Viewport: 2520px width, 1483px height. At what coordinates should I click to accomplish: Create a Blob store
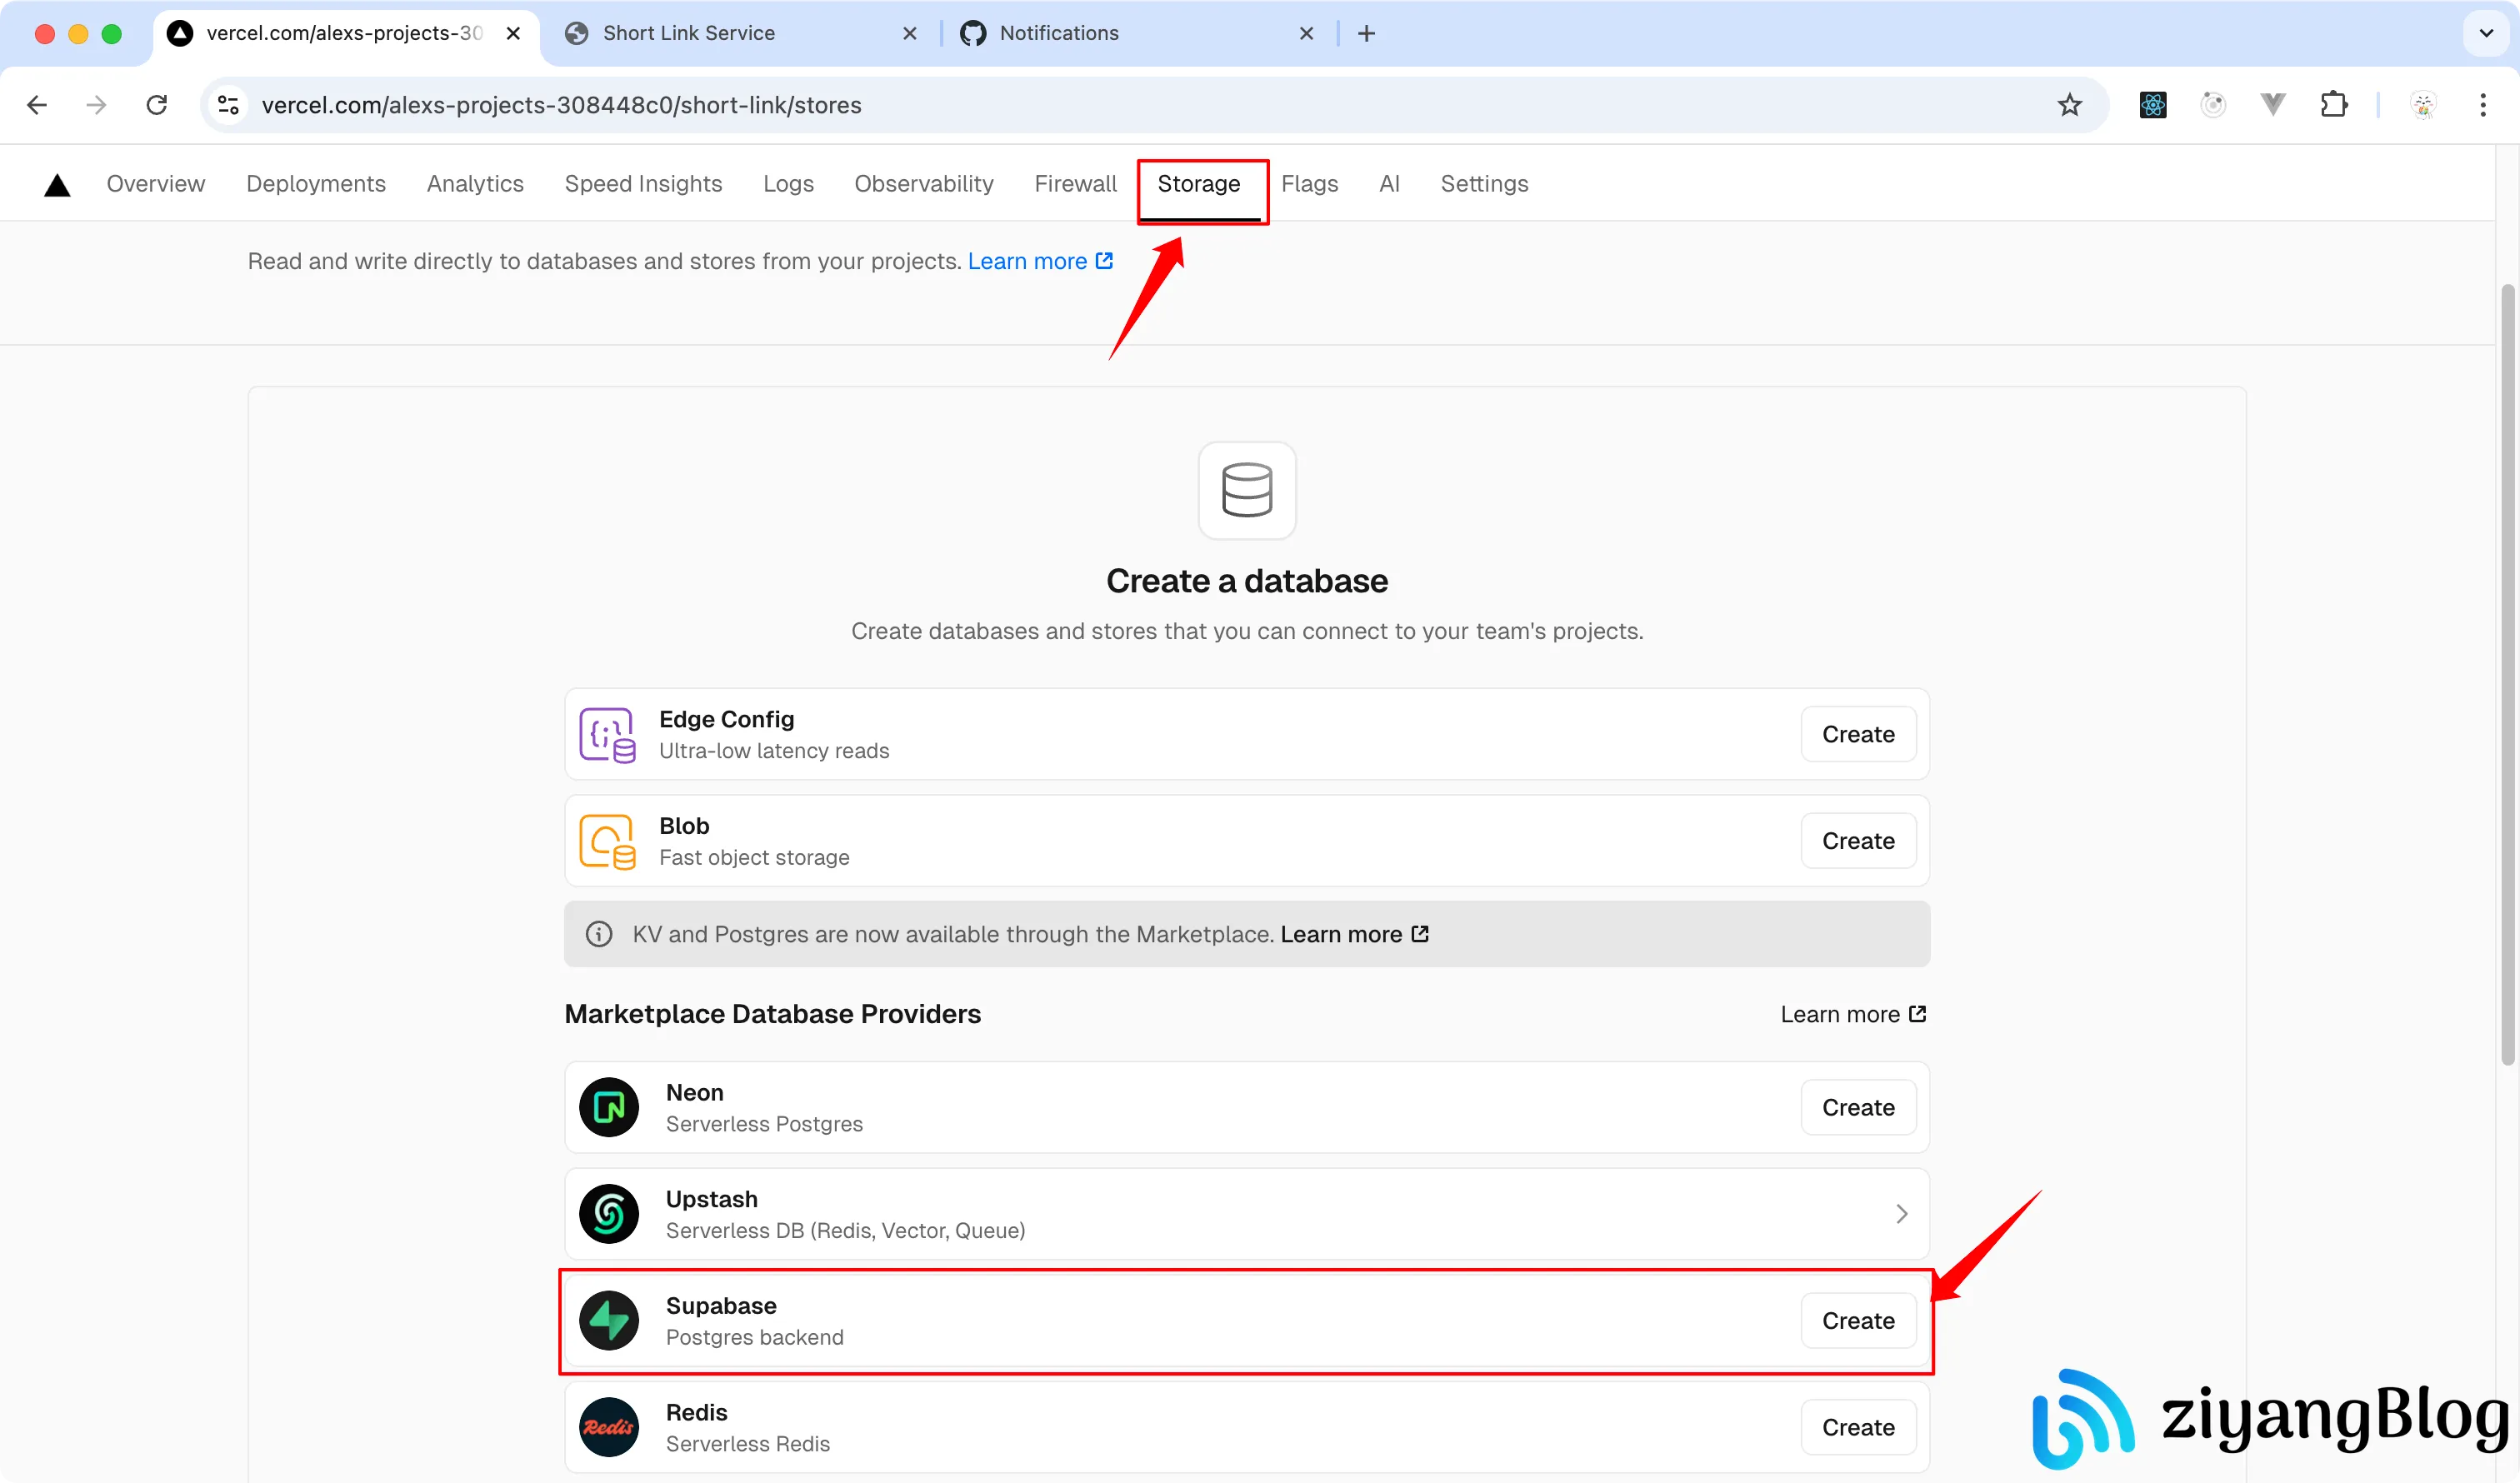[1858, 841]
